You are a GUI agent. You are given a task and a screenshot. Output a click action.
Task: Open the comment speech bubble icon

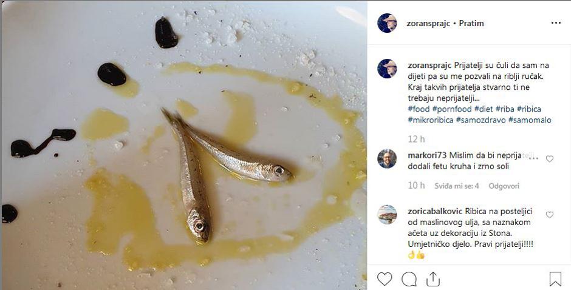point(409,278)
